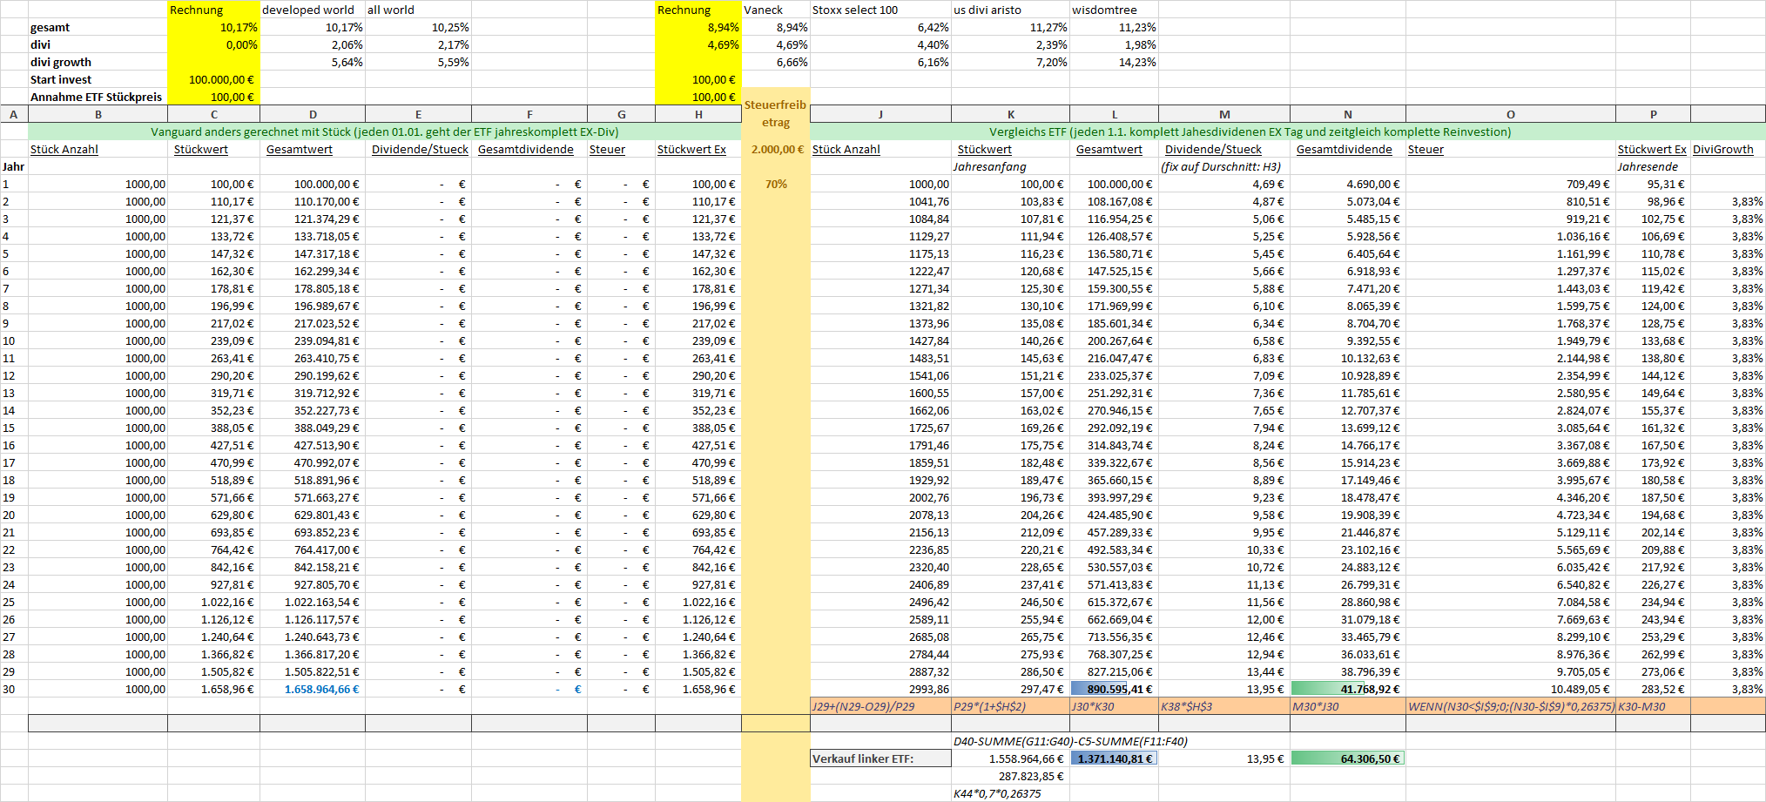
Task: Click the 'Vanguard anders gerechnet' green header
Action: (x=384, y=131)
